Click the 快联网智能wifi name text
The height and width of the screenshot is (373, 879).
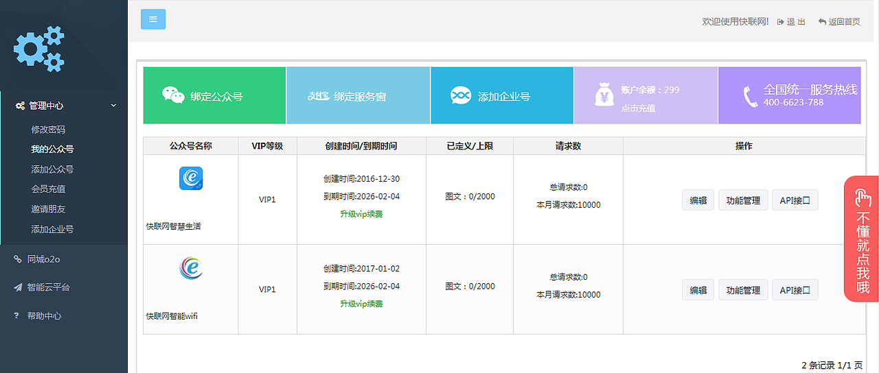(x=172, y=316)
